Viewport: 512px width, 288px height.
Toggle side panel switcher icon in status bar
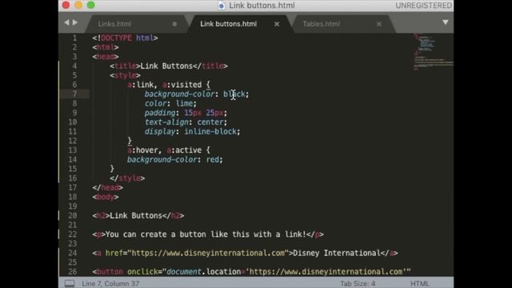point(70,283)
